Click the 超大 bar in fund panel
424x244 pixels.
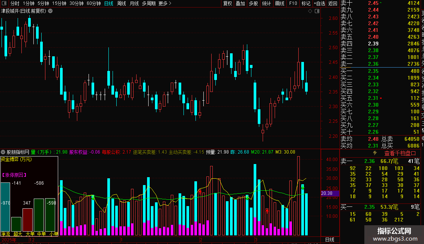coord(16,224)
